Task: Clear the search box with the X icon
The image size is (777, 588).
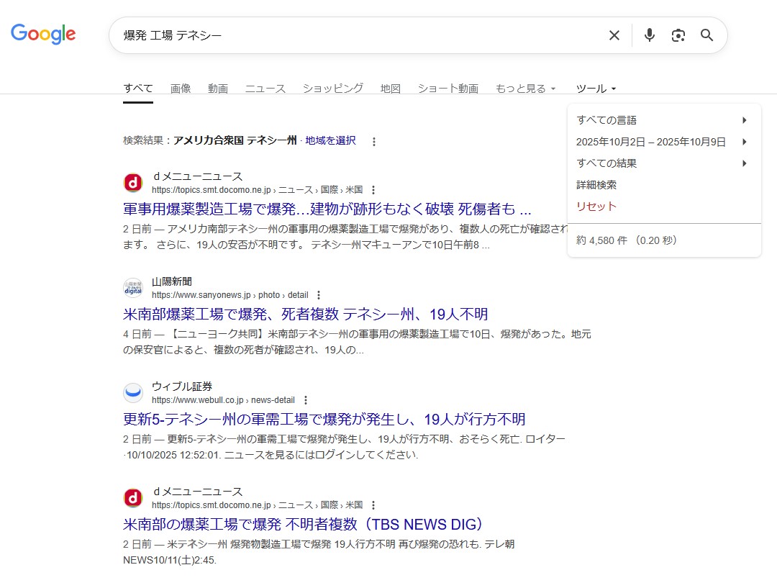Action: click(614, 35)
